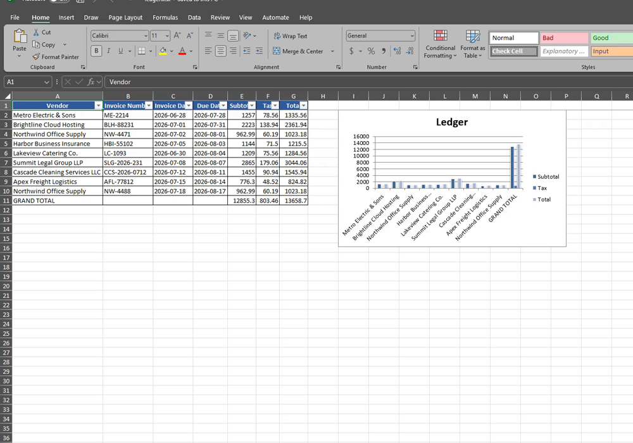Image resolution: width=633 pixels, height=443 pixels.
Task: Toggle Bold formatting
Action: point(96,51)
